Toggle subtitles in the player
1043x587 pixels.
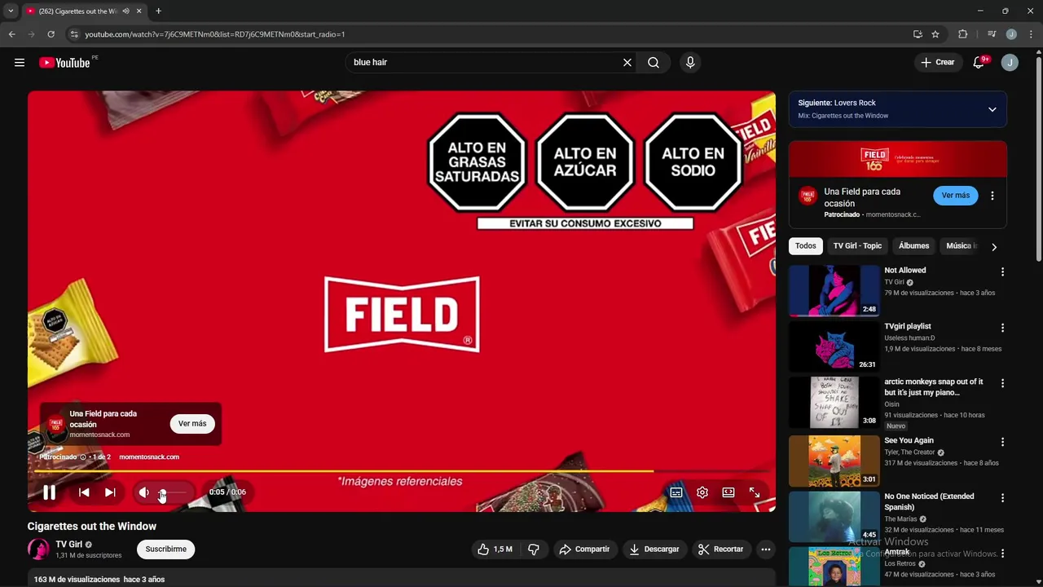click(676, 492)
